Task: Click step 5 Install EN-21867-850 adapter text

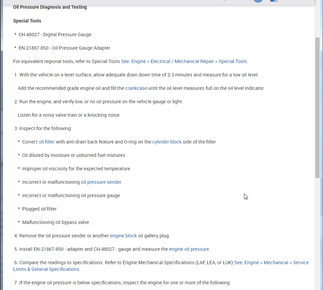Action: click(112, 249)
